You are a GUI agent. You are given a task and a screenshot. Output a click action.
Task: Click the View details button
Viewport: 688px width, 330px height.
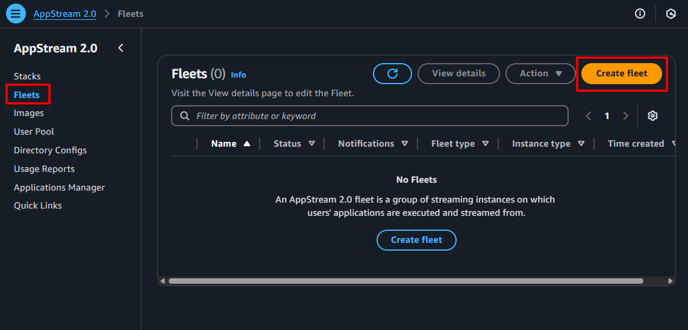(x=458, y=73)
